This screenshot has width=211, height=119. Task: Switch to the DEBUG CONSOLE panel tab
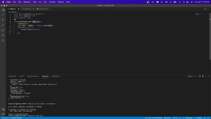point(33,76)
